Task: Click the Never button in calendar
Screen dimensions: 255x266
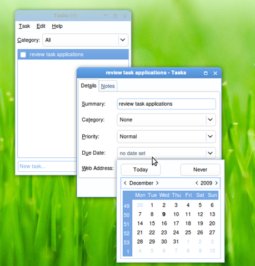Action: tap(200, 170)
